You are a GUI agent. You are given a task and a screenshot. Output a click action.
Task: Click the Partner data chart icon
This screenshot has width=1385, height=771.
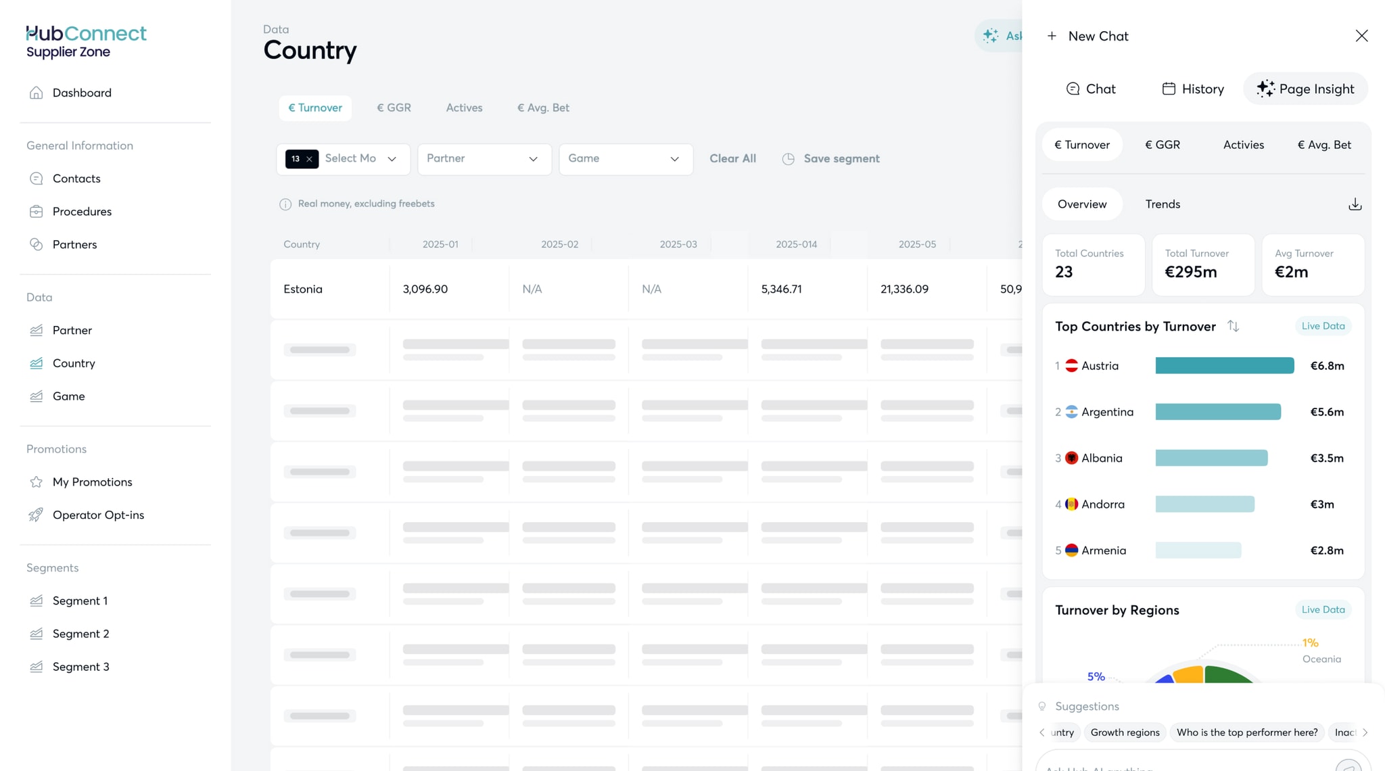pyautogui.click(x=37, y=331)
